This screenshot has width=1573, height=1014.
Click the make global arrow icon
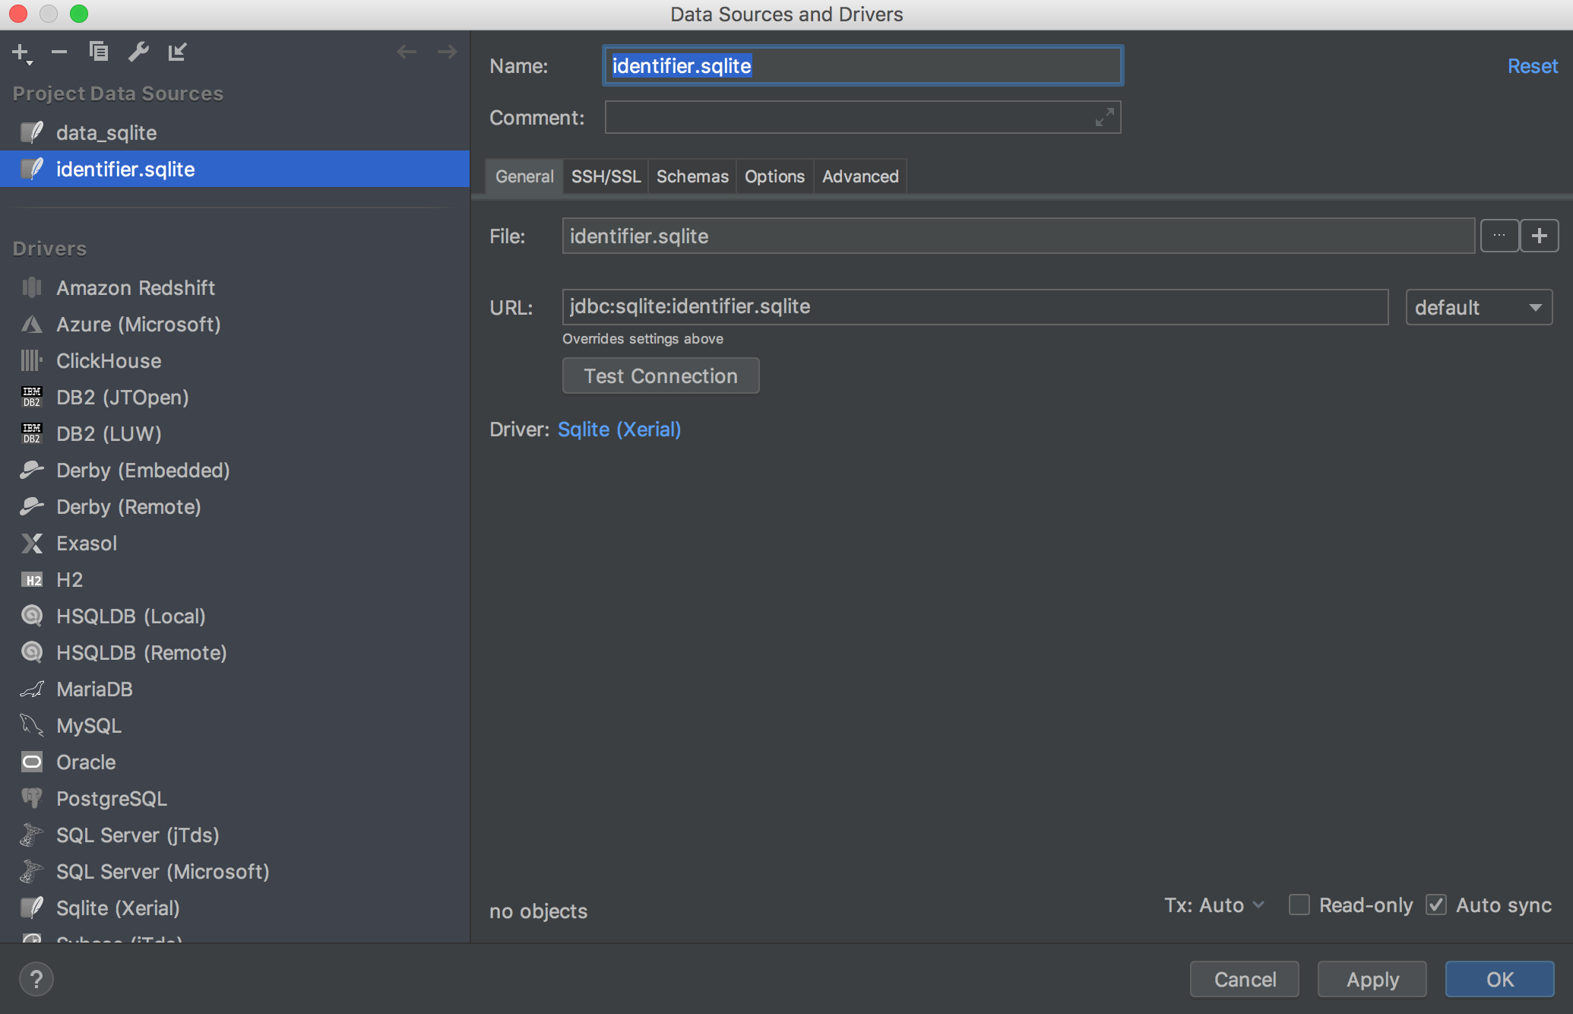178,52
